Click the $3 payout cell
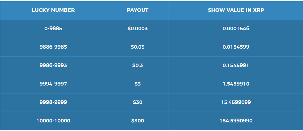303x131 pixels. 138,84
